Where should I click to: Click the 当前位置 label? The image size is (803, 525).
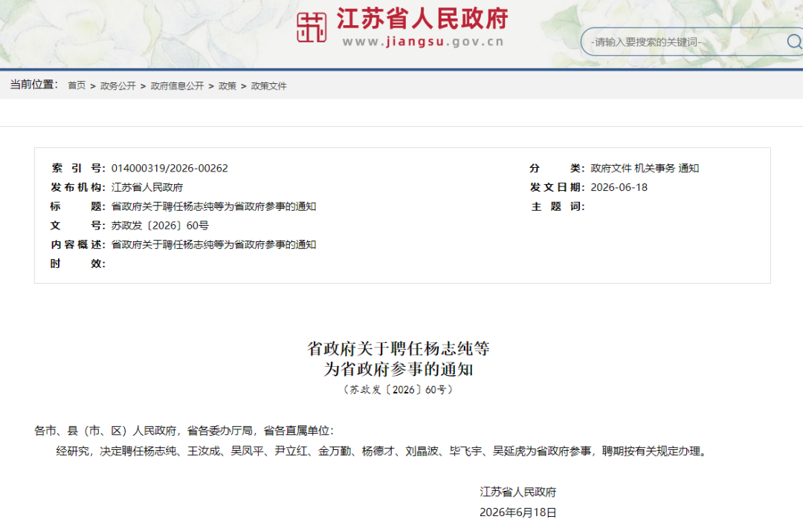[33, 85]
